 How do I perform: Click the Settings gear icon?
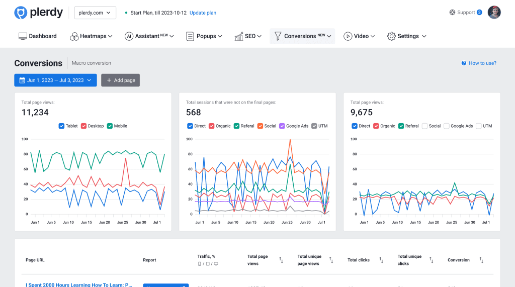(x=391, y=36)
